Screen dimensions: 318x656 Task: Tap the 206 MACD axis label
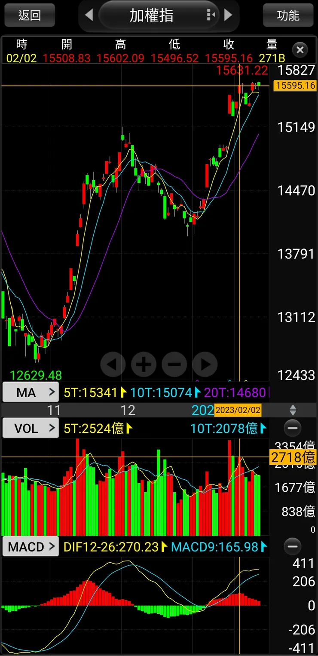click(304, 582)
